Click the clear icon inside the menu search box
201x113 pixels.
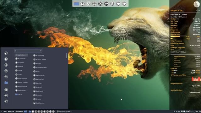click(41, 51)
